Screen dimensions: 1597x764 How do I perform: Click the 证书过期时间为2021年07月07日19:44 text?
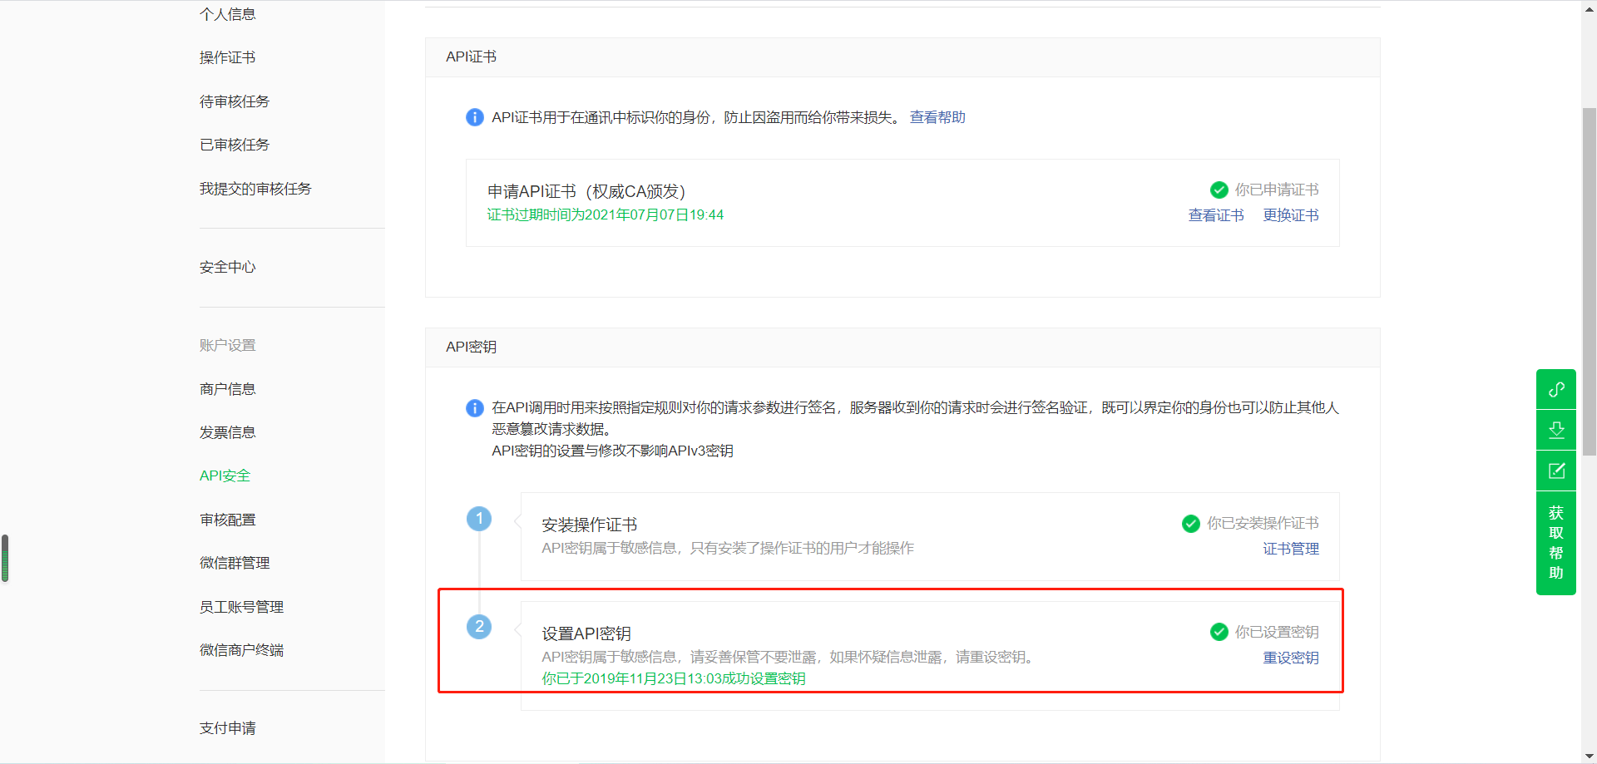tap(606, 214)
